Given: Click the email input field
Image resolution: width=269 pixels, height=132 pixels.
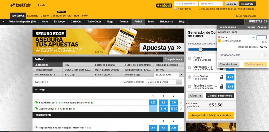Looking at the screenshot, I should pyautogui.click(x=186, y=4).
